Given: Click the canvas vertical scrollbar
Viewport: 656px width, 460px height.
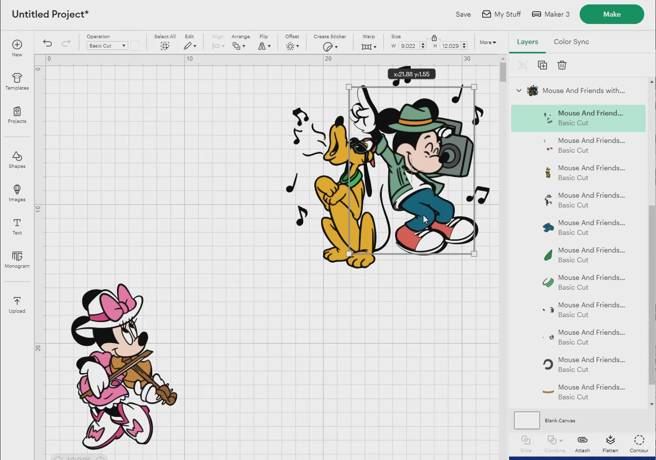Looking at the screenshot, I should (x=503, y=72).
